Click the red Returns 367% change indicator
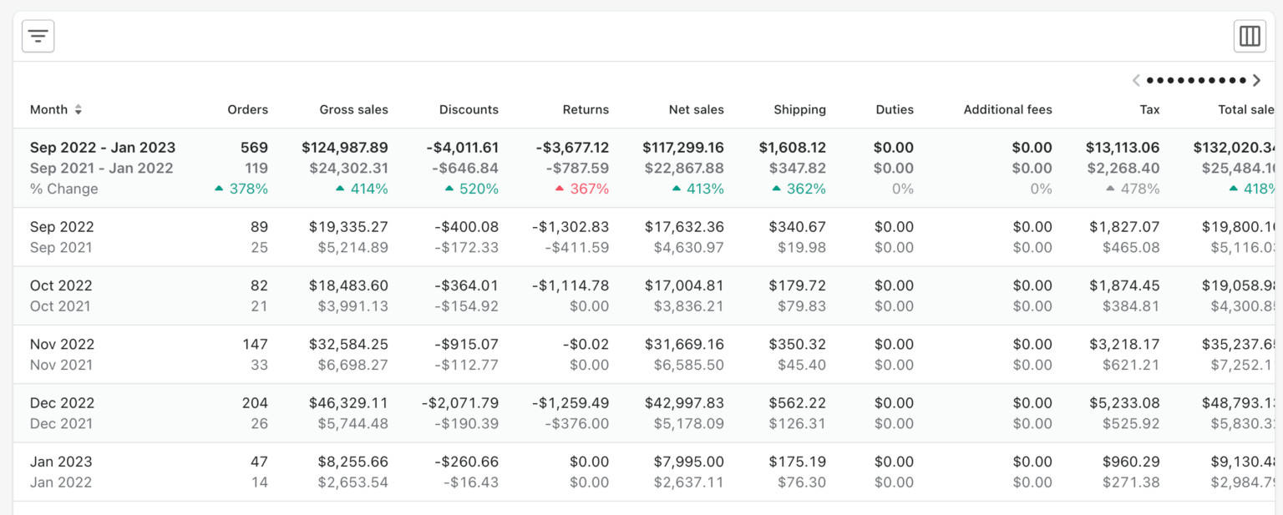The width and height of the screenshot is (1283, 515). (582, 189)
